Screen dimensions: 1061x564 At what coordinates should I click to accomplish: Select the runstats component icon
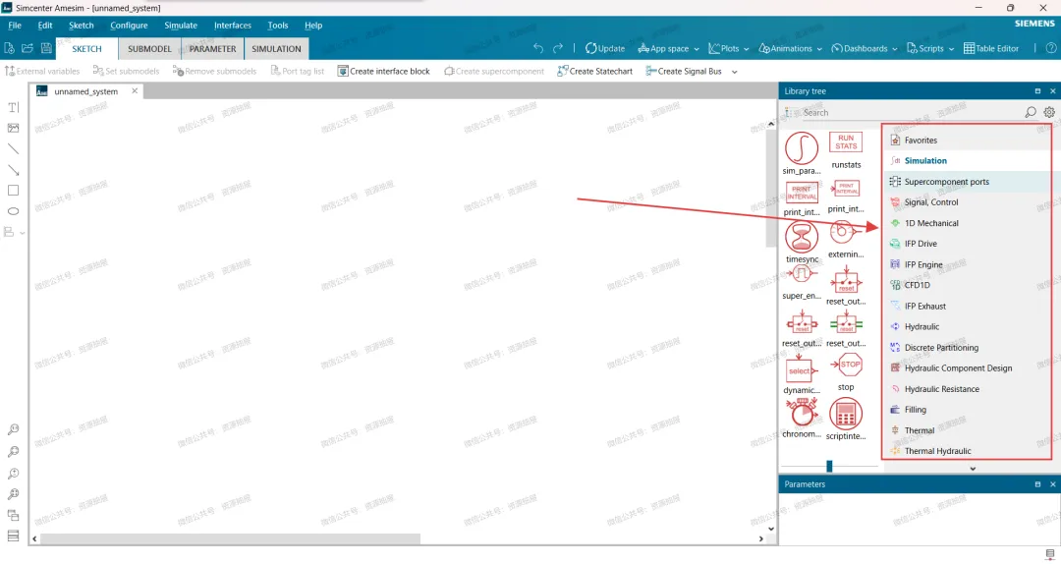(846, 142)
